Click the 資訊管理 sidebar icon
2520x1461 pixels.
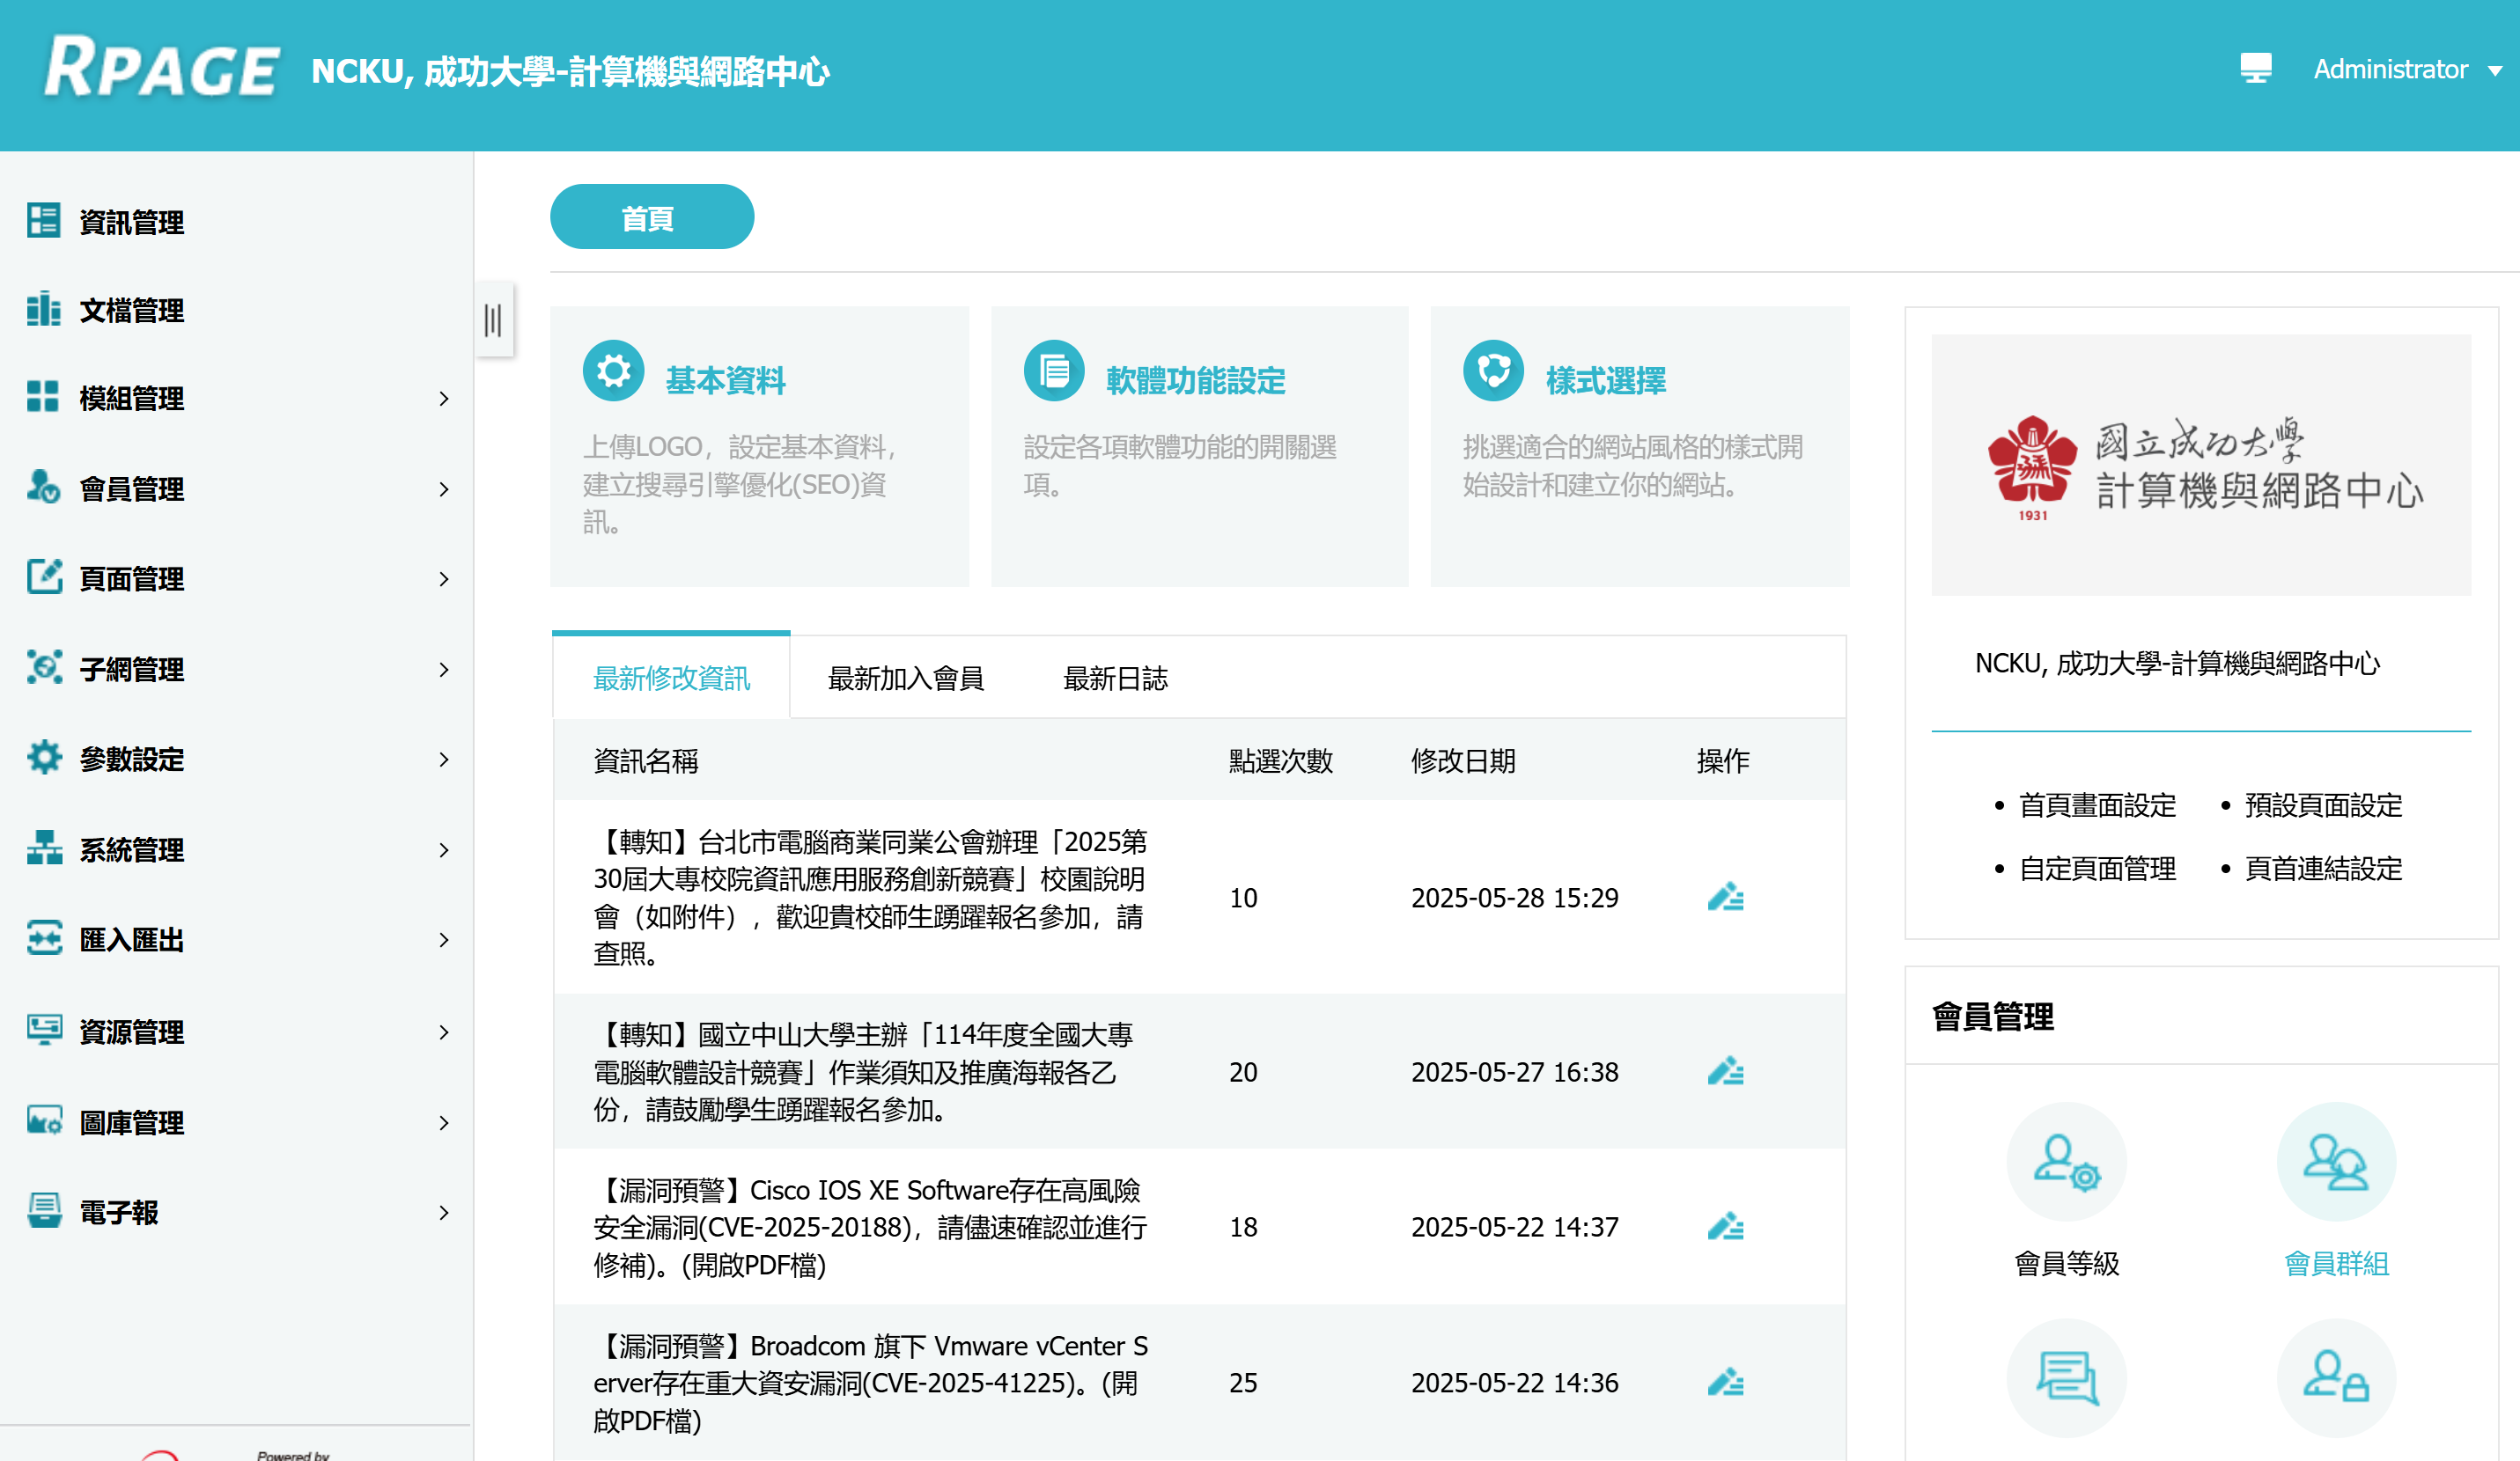pos(43,220)
